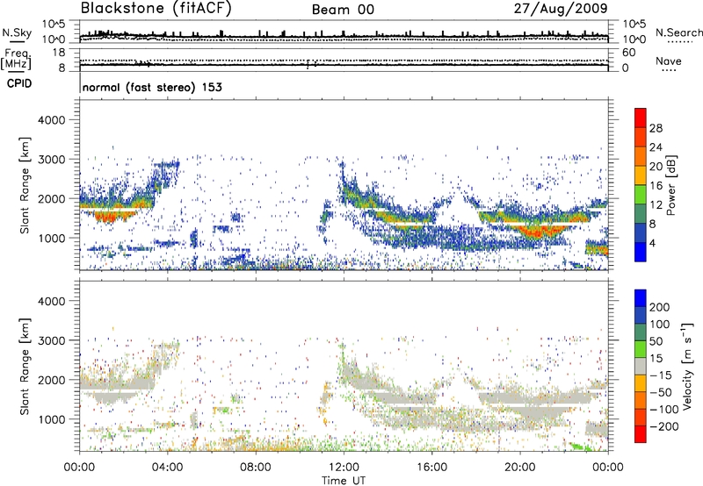This screenshot has height=486, width=703.
Task: Select the Beam 00 label
Action: click(343, 10)
